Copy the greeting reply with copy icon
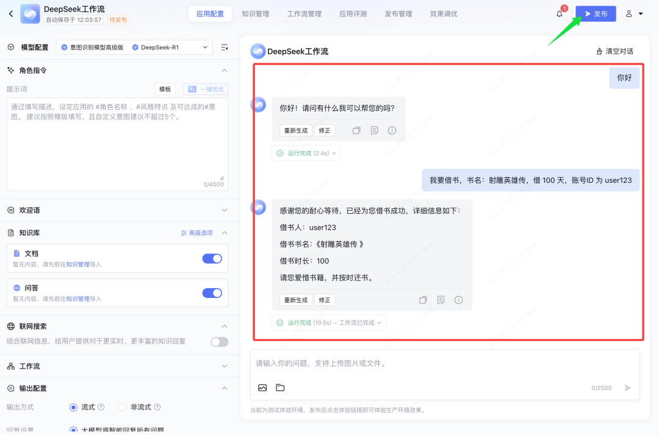This screenshot has height=435, width=659. coord(356,130)
